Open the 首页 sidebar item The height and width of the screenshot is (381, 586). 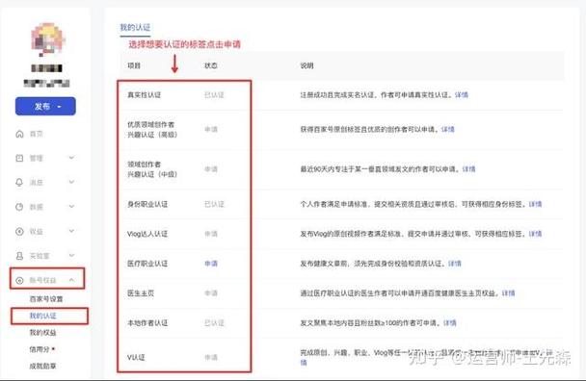click(x=37, y=134)
